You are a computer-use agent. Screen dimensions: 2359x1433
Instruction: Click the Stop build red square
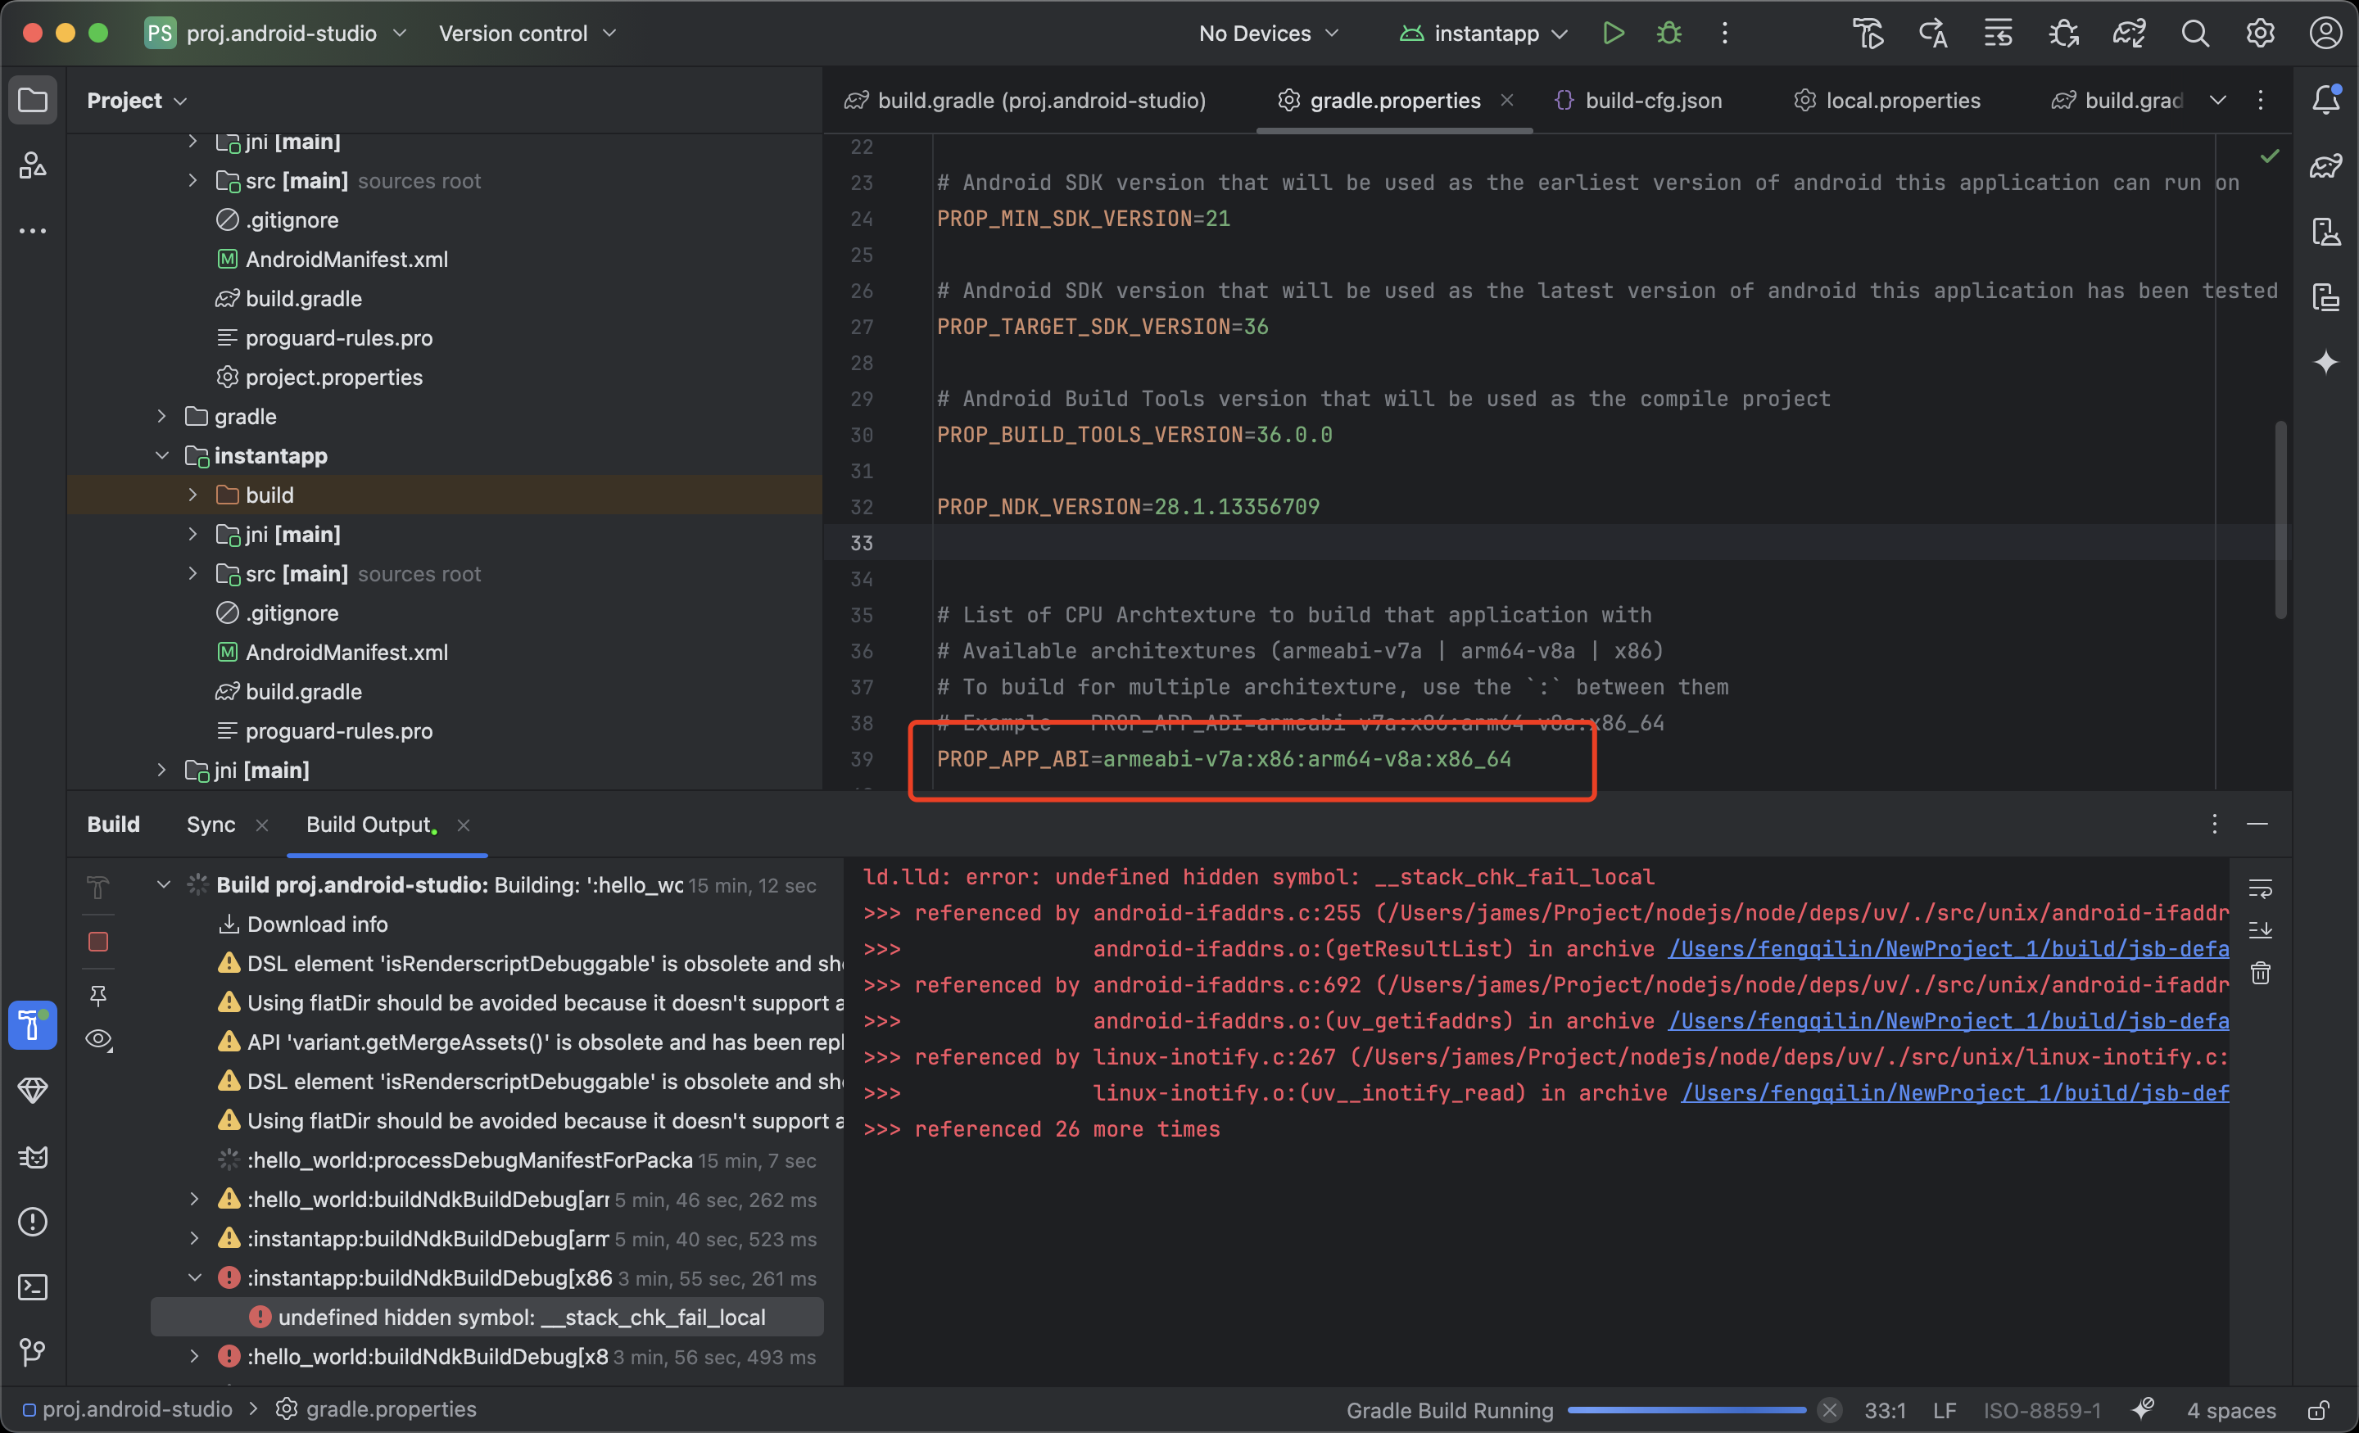coord(97,942)
